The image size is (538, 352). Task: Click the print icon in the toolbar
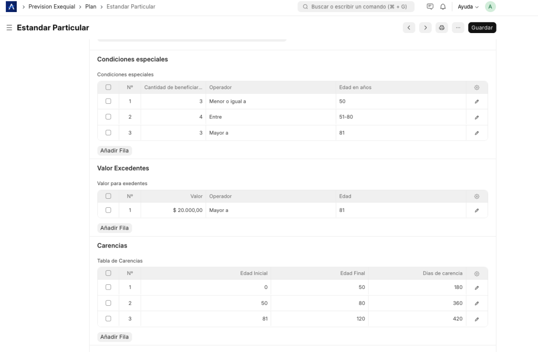coord(442,28)
